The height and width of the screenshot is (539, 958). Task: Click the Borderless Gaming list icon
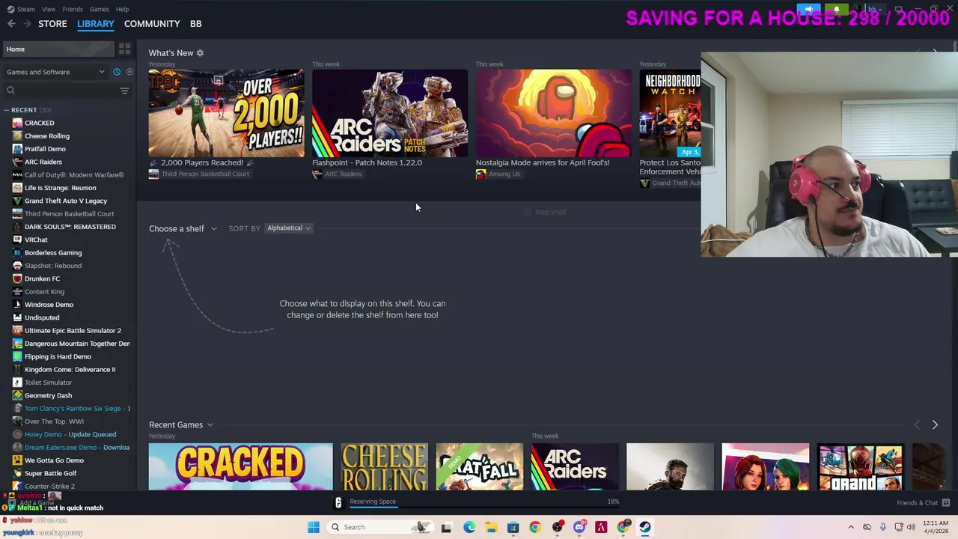[17, 253]
